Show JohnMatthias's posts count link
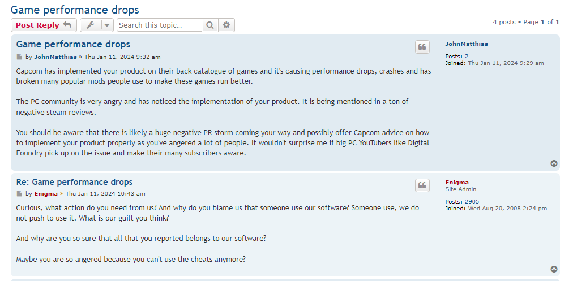The width and height of the screenshot is (573, 281). point(467,57)
